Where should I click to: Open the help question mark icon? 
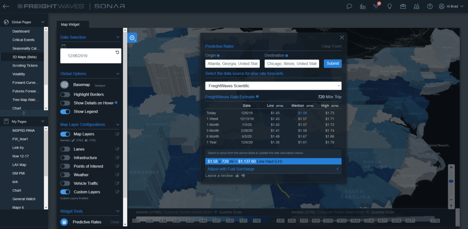pos(430,6)
